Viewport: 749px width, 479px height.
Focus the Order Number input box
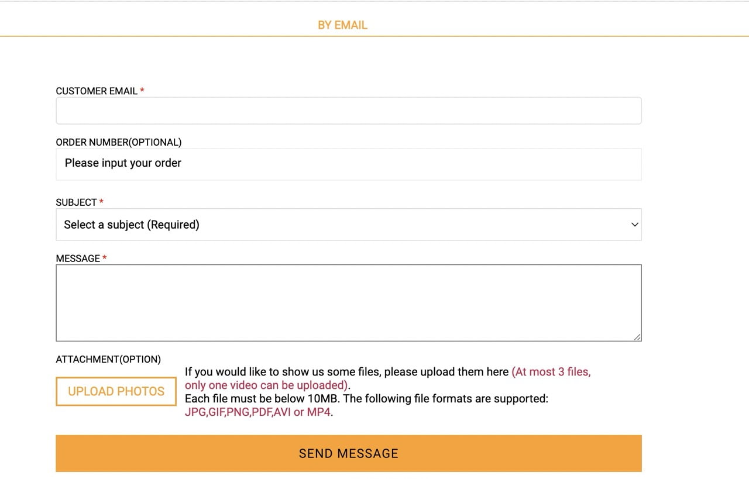coord(349,164)
